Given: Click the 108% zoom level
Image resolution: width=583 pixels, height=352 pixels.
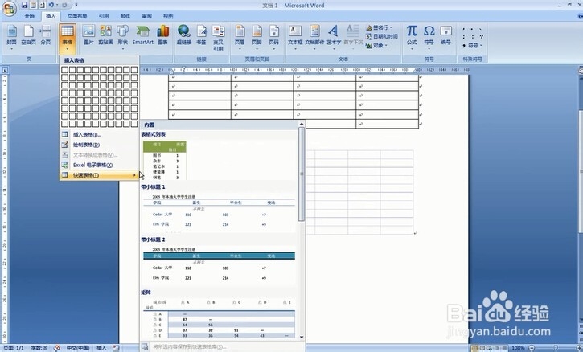Looking at the screenshot, I should pos(518,348).
